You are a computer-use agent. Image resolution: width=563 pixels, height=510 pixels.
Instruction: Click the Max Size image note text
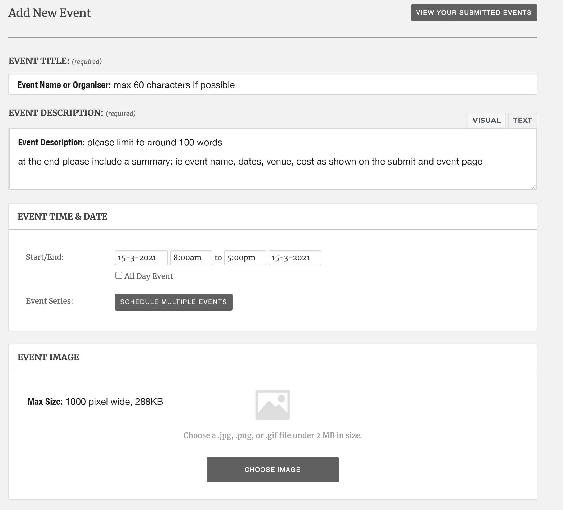coord(95,402)
